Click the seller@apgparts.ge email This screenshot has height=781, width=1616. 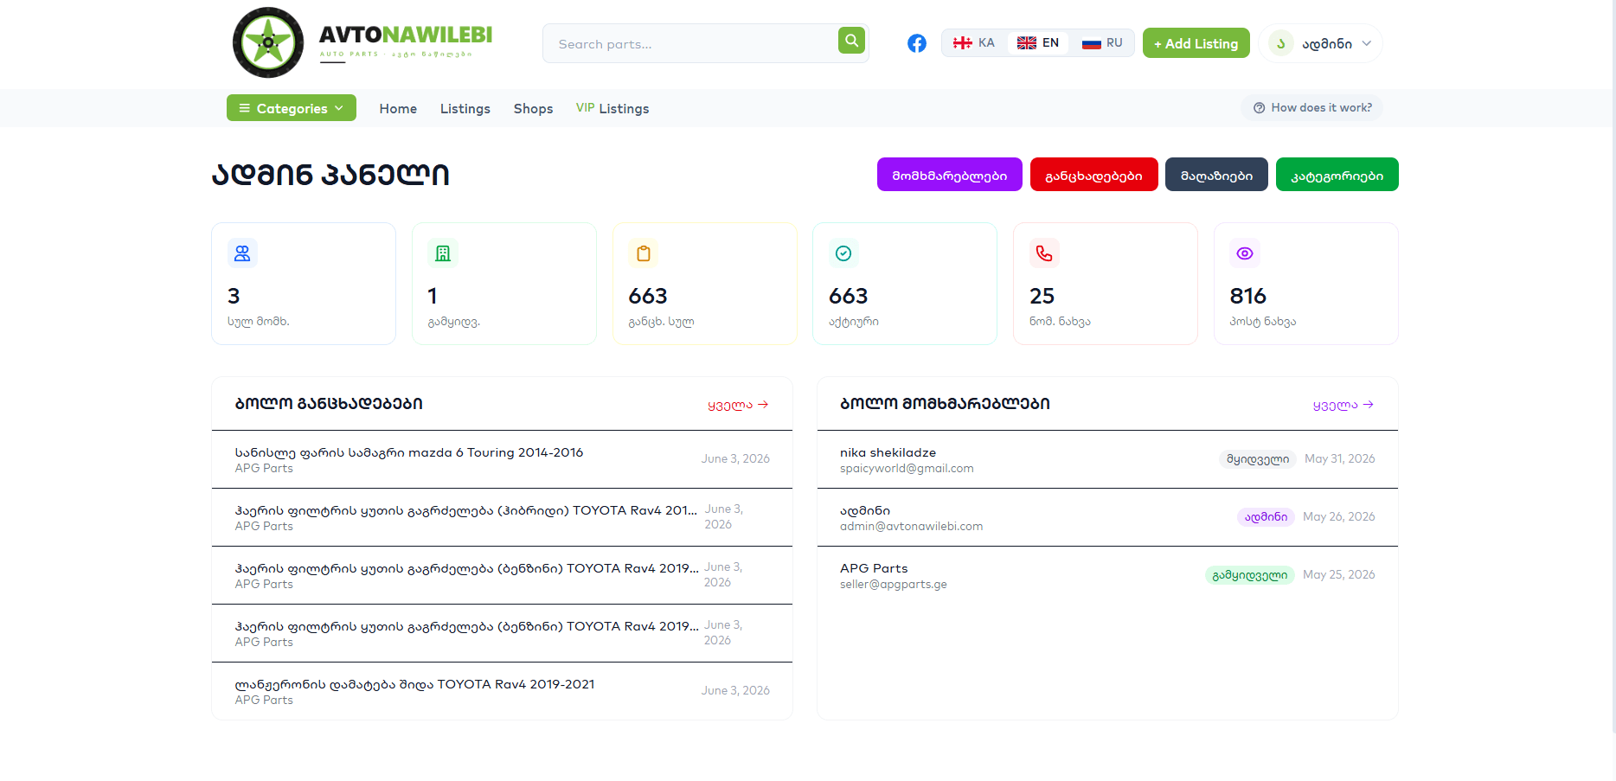point(893,584)
